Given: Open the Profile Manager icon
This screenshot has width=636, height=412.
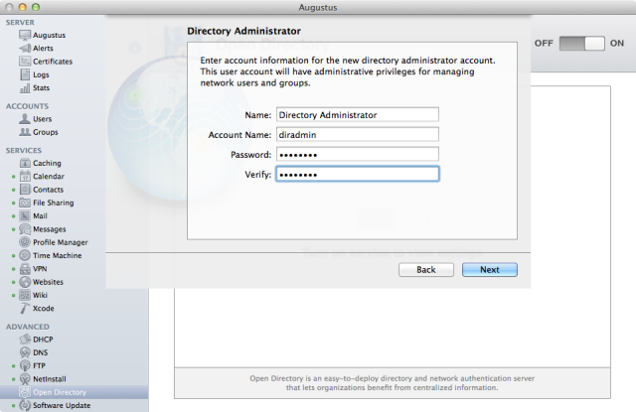Looking at the screenshot, I should point(25,242).
